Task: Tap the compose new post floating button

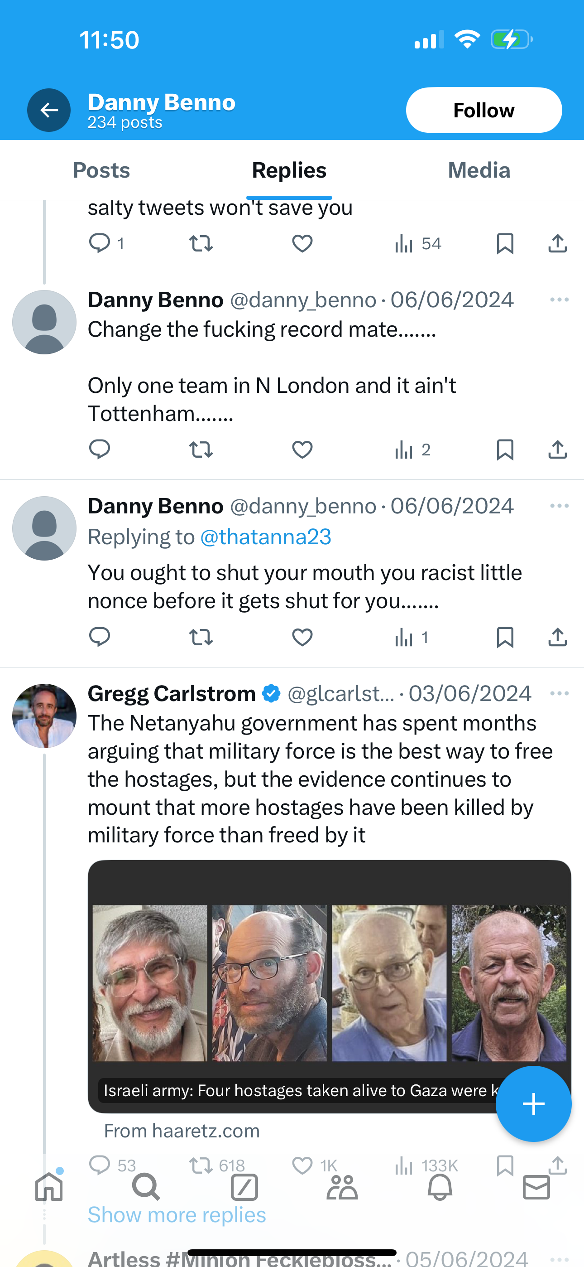Action: coord(533,1104)
